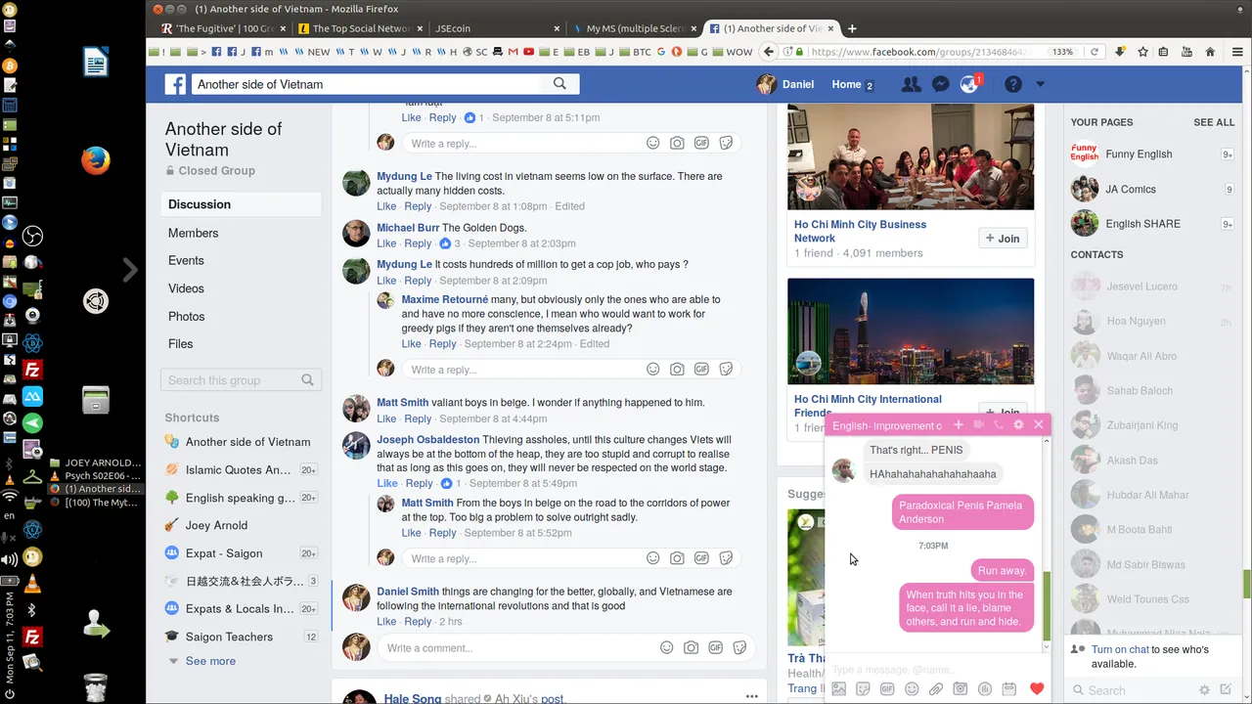Open Saigon Teachers shortcut
Image resolution: width=1252 pixels, height=704 pixels.
[229, 637]
